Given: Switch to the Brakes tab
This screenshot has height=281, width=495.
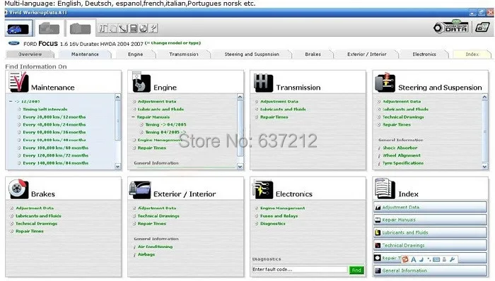Looking at the screenshot, I should (x=313, y=54).
